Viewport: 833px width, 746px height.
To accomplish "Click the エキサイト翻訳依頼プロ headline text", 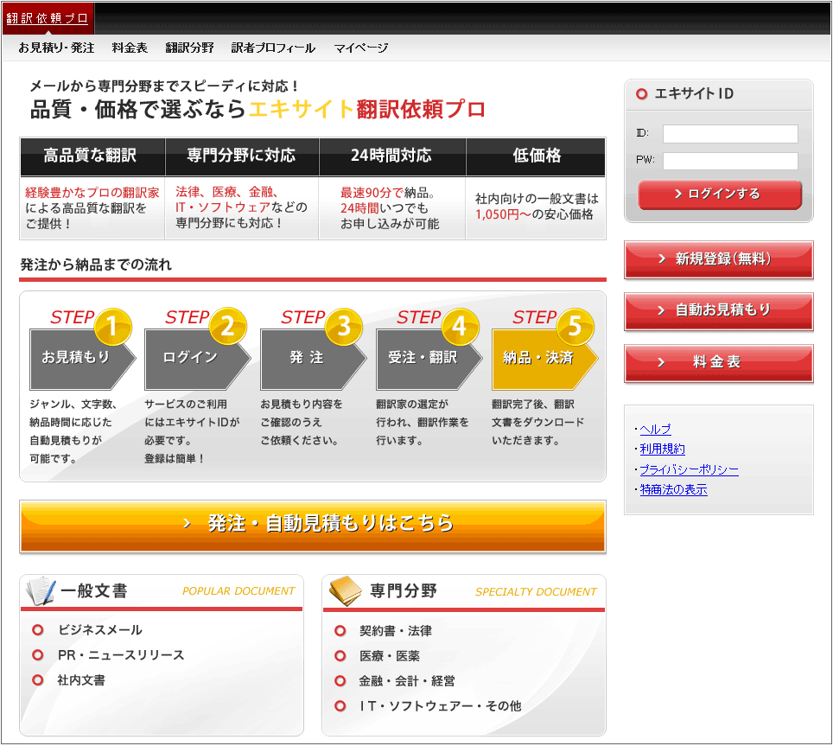I will (366, 110).
